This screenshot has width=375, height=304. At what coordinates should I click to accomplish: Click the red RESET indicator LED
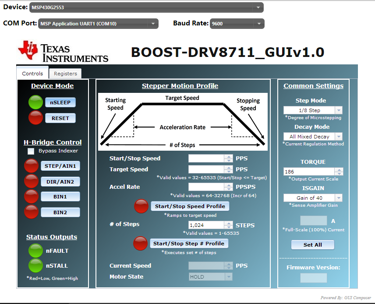click(x=35, y=118)
